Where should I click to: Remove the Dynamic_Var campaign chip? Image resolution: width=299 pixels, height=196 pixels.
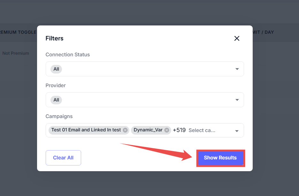pyautogui.click(x=167, y=130)
